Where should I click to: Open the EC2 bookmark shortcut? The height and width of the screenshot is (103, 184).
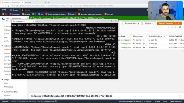[x=5, y=14]
